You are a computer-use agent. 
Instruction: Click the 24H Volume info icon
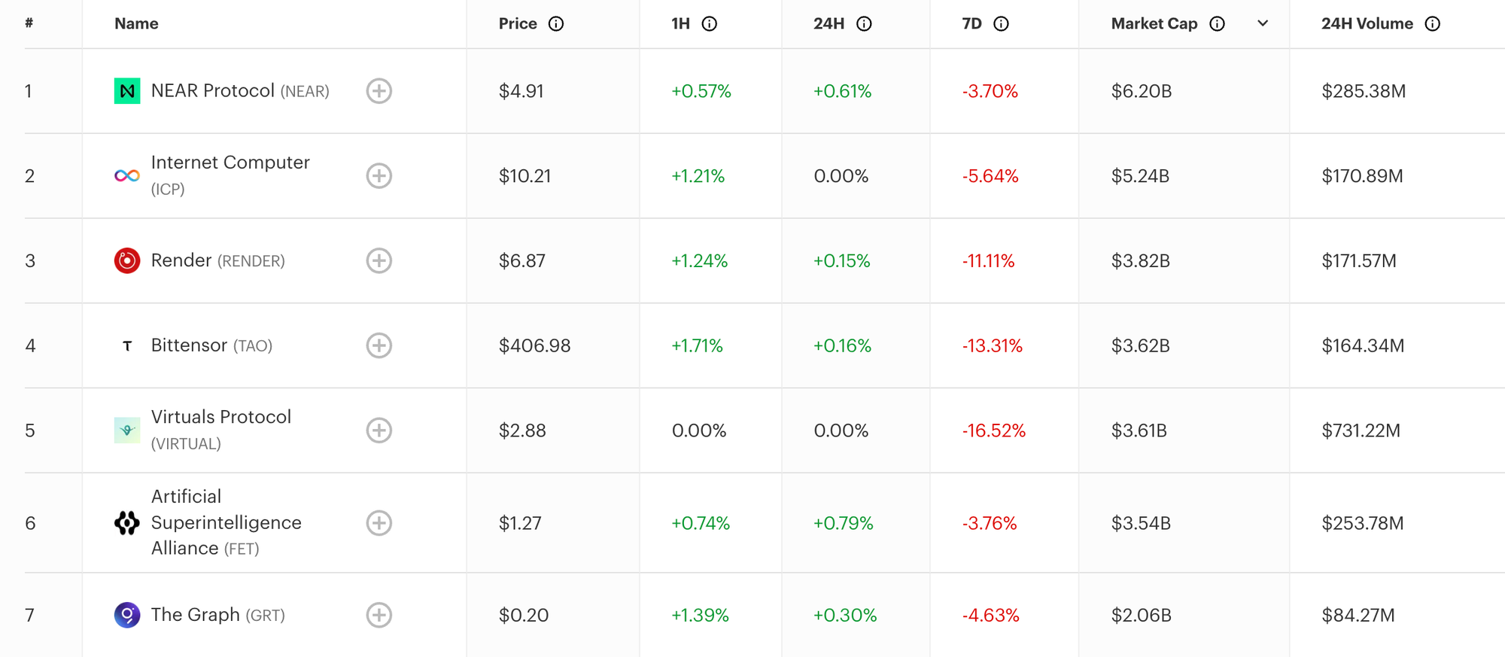pos(1433,23)
